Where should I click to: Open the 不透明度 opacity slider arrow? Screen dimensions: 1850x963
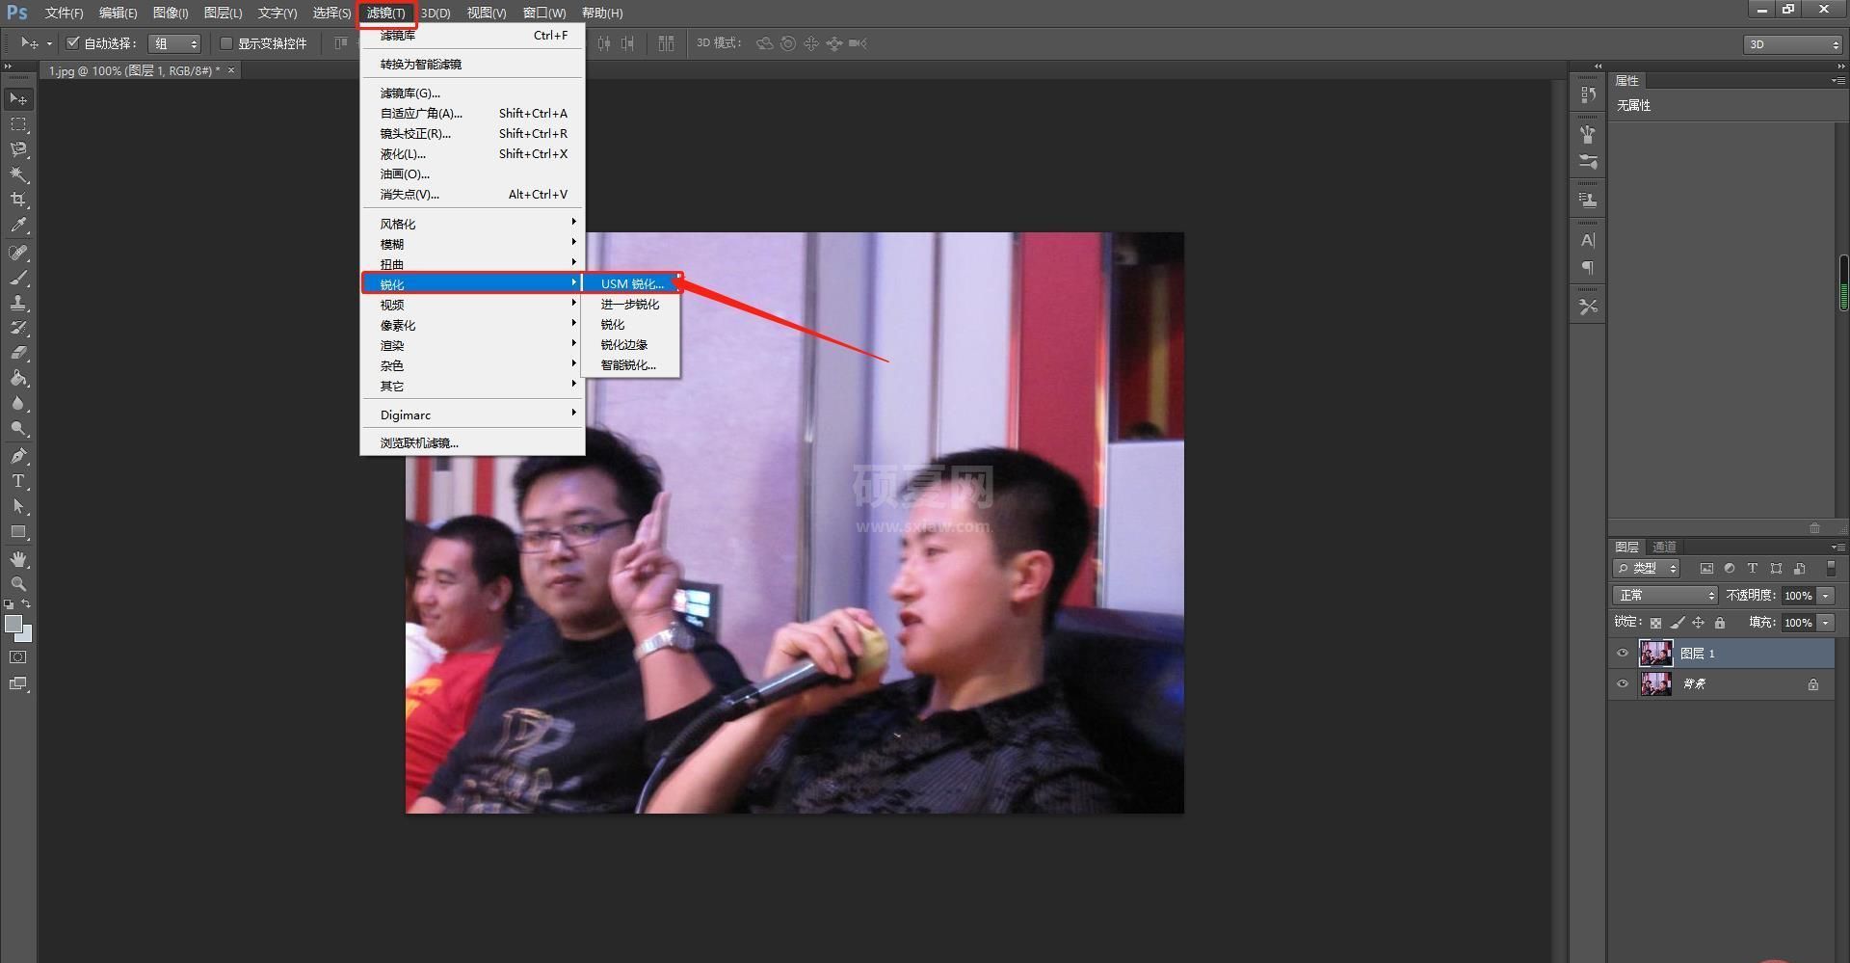[1826, 596]
